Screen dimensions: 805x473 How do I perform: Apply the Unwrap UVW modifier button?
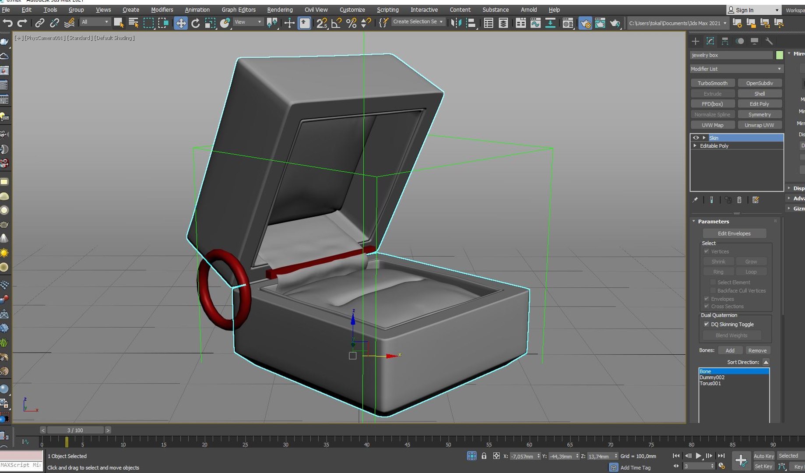point(759,125)
